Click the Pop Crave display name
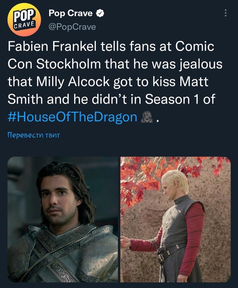This screenshot has height=288, width=238. point(70,13)
